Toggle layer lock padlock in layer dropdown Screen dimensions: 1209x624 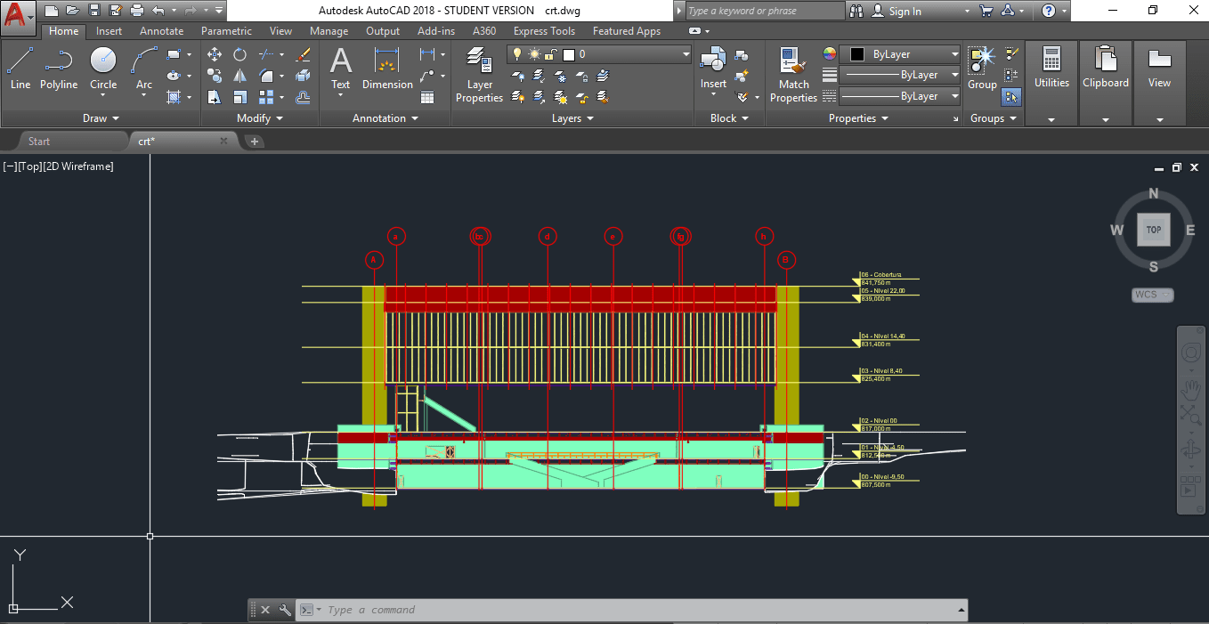[552, 54]
